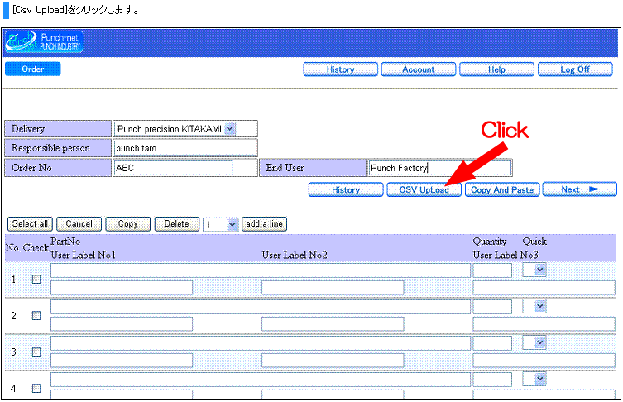Click the Cancel button

tap(79, 223)
